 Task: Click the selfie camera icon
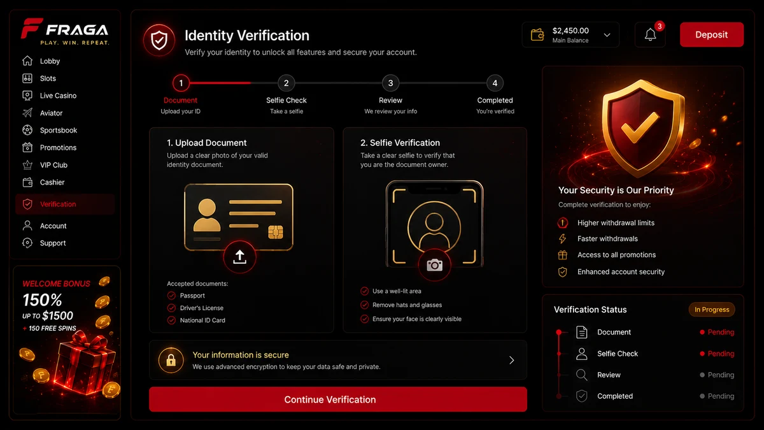(434, 265)
